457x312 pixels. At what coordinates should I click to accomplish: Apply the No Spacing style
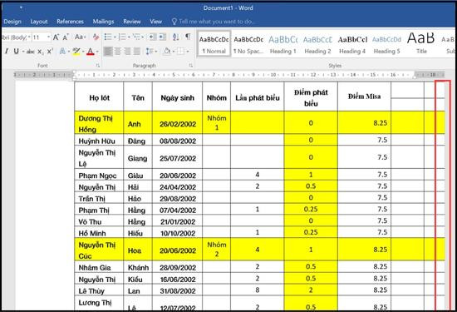pos(248,44)
